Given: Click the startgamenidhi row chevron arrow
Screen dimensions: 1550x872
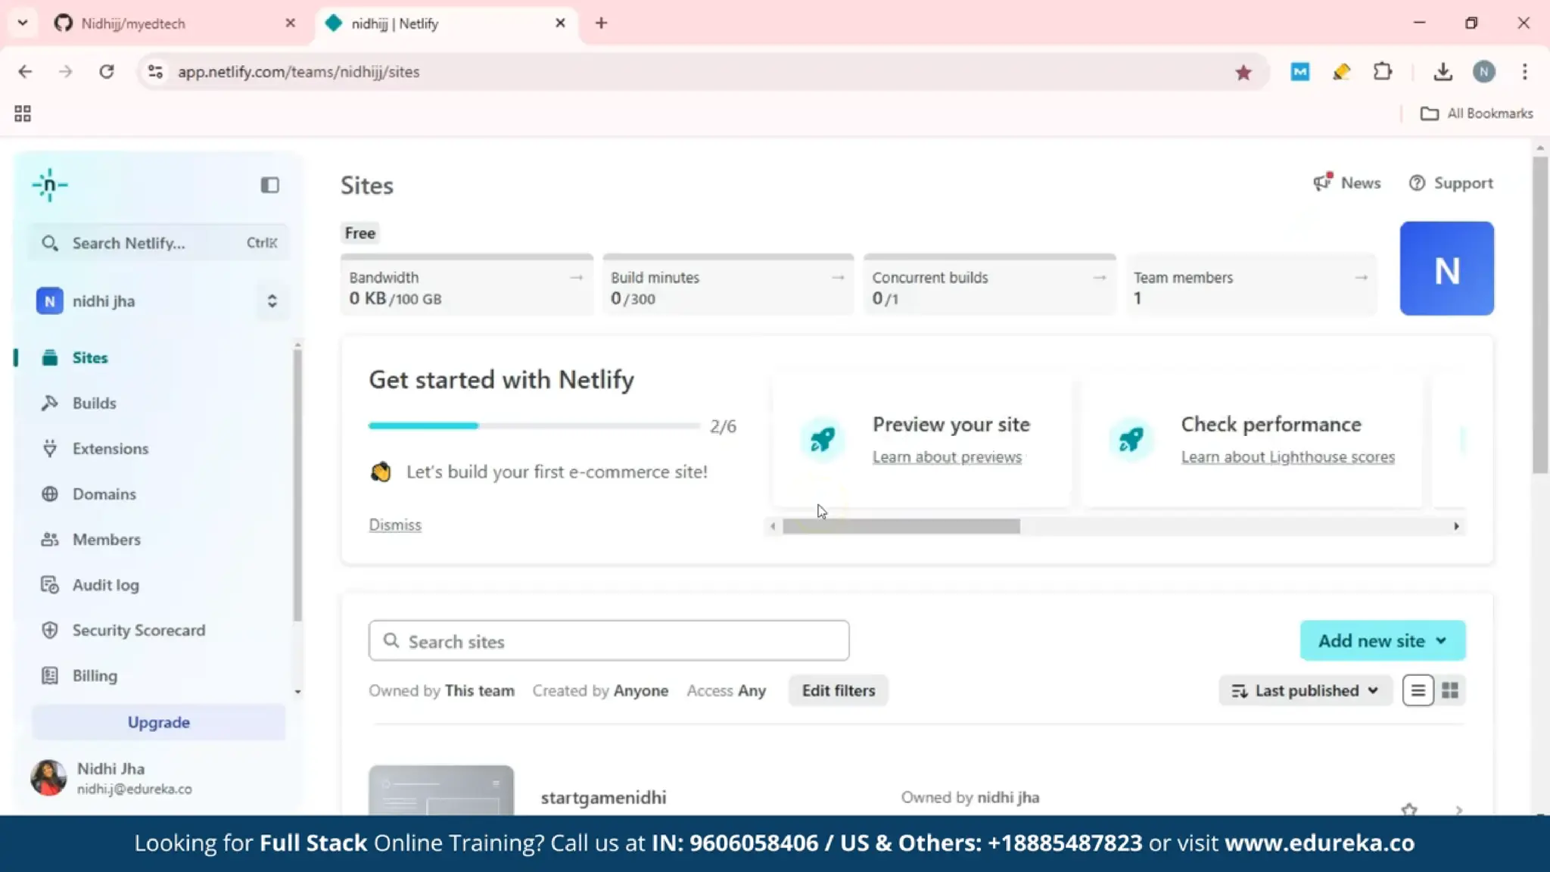Looking at the screenshot, I should click(1458, 810).
